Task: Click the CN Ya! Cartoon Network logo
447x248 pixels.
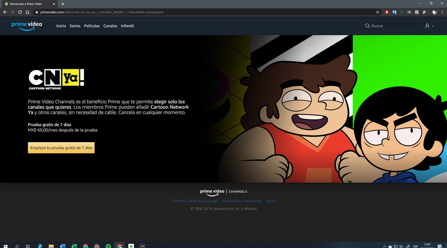Action: tap(56, 79)
